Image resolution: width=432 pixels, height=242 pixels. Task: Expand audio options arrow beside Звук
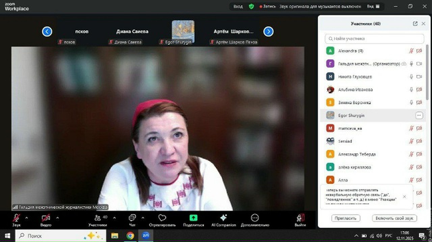tap(27, 218)
